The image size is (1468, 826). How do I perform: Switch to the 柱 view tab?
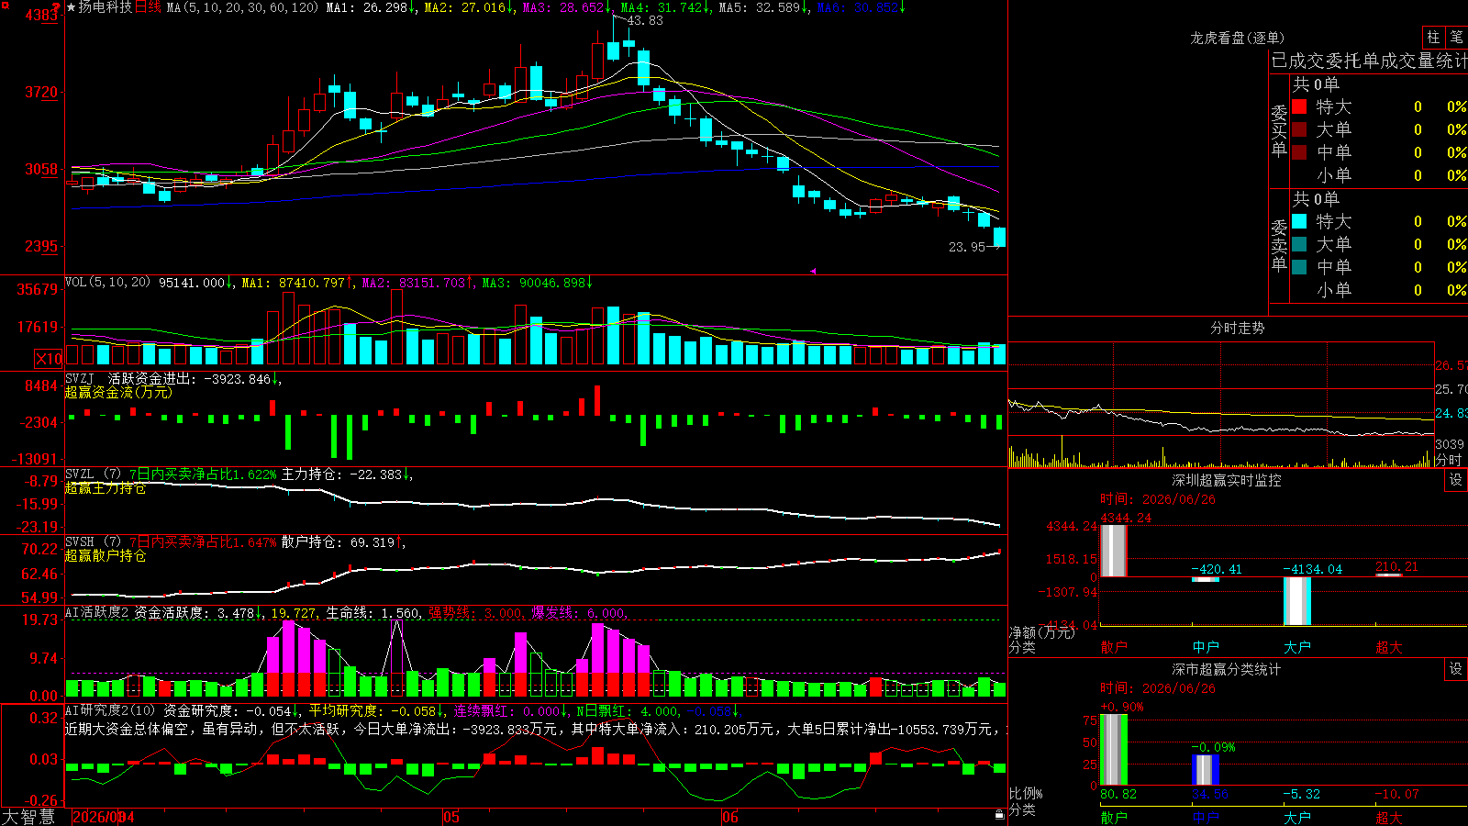click(x=1433, y=37)
